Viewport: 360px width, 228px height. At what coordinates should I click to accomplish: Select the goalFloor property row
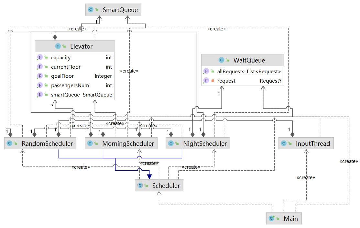[x=75, y=76]
